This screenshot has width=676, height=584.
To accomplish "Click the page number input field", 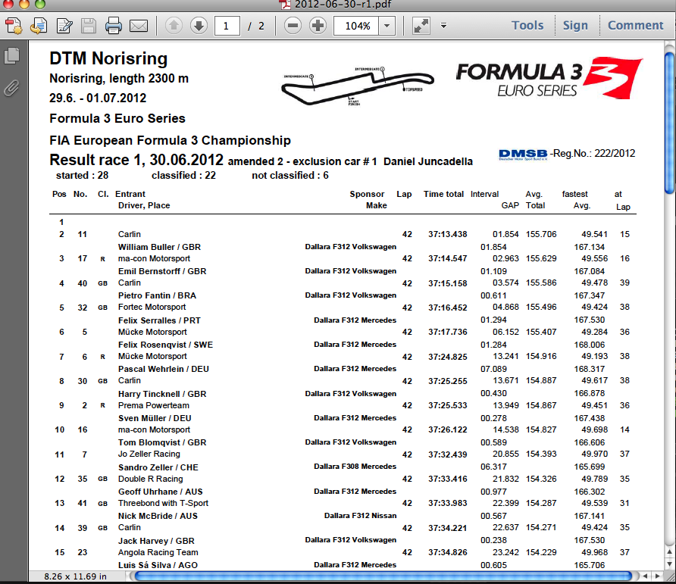I will [x=227, y=26].
